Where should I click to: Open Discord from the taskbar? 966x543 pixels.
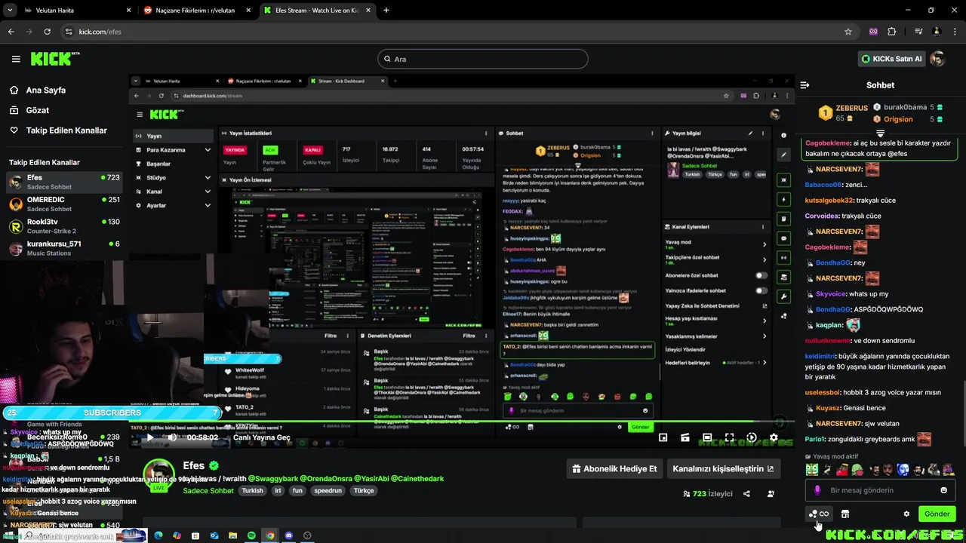tap(288, 535)
